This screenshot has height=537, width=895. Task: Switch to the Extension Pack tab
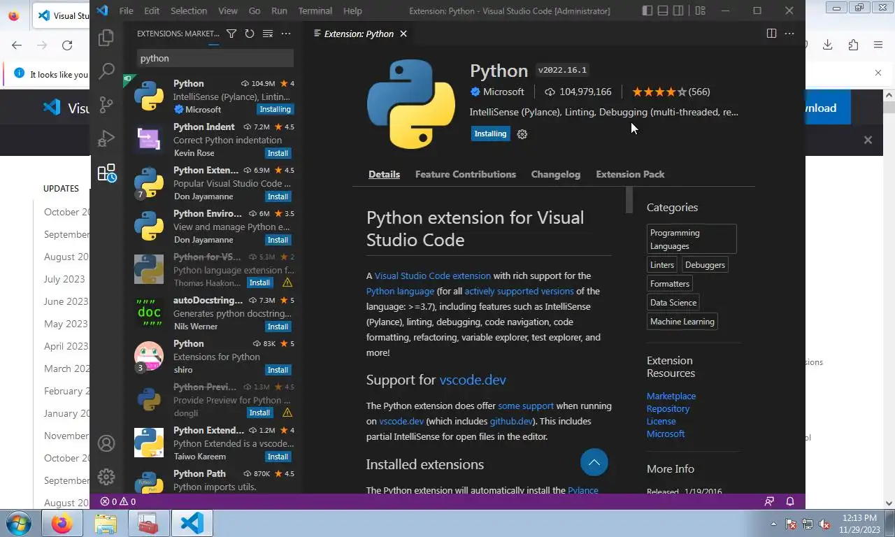coord(630,174)
